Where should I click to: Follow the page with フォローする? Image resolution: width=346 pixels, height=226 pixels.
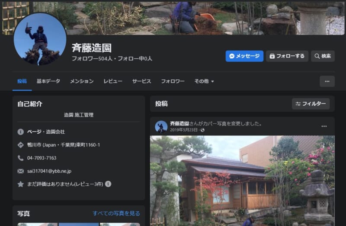[x=287, y=56]
